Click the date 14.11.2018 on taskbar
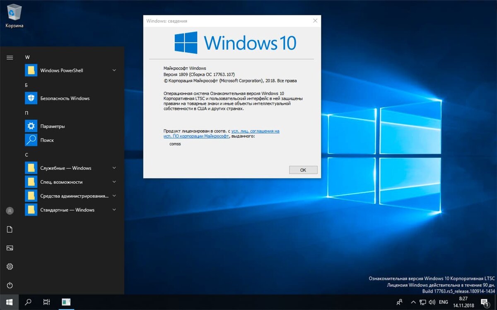 [x=463, y=306]
